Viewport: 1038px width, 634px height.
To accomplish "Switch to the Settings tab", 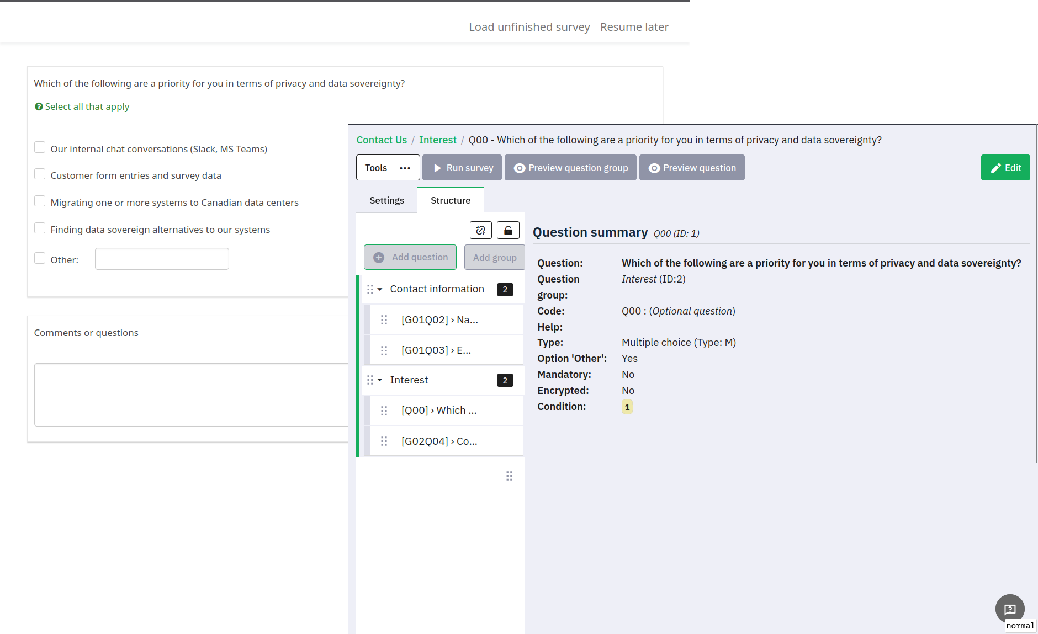I will (386, 200).
